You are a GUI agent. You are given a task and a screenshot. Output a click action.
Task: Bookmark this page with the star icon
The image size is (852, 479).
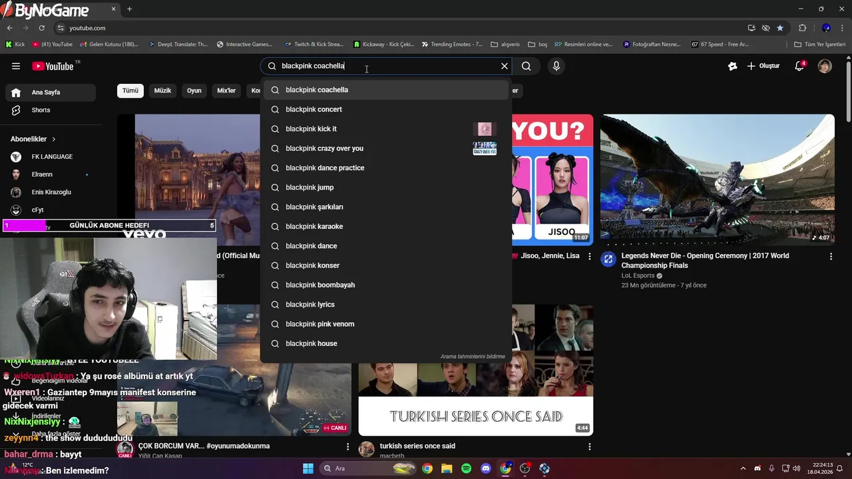780,28
